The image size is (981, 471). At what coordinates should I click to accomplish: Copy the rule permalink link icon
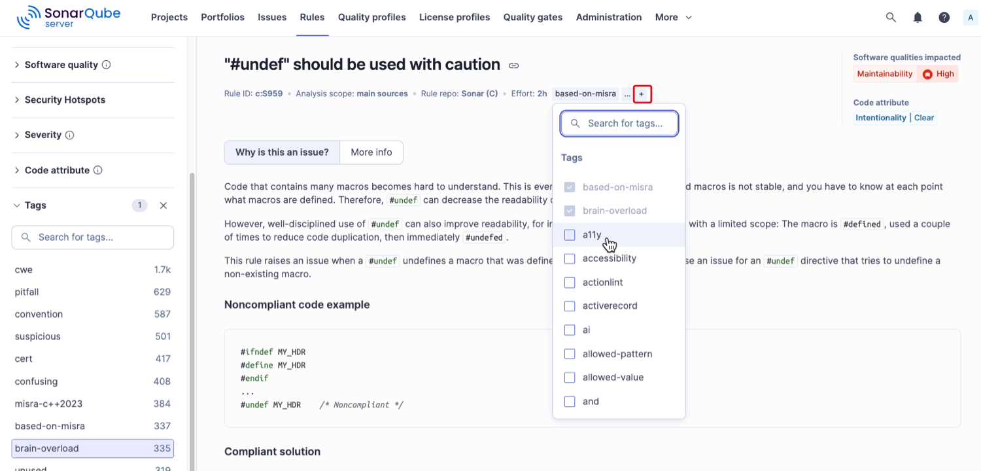(x=514, y=65)
